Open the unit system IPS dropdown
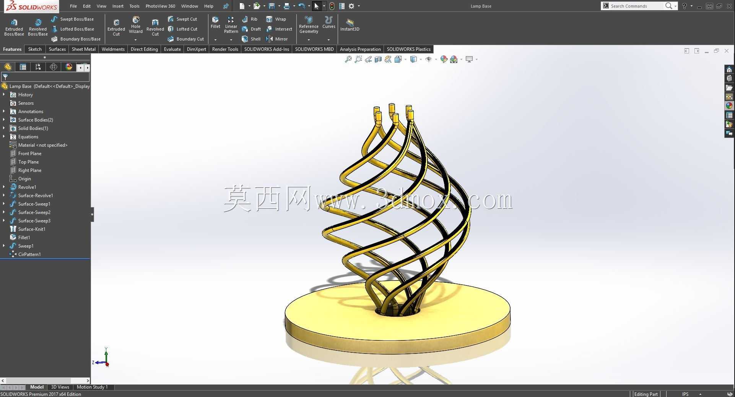The image size is (735, 397). [700, 394]
